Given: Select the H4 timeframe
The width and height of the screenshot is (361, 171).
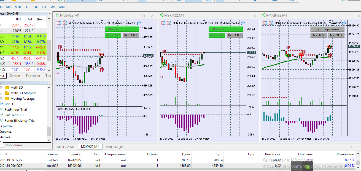Looking at the screenshot, I should click(x=35, y=7).
